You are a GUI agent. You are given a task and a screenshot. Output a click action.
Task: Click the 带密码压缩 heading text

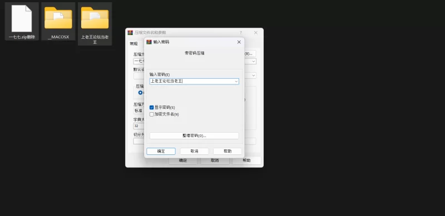pos(194,53)
